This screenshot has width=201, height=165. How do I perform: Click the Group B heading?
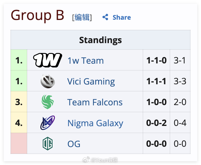pos(37,15)
